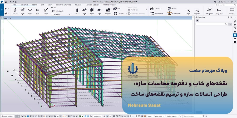Open the globe icon in the side pane
The width and height of the screenshot is (237, 118).
click(x=235, y=28)
